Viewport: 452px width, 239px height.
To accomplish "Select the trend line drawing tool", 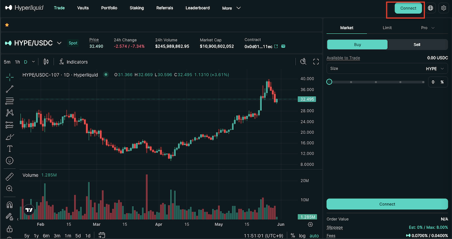I will pyautogui.click(x=9, y=89).
